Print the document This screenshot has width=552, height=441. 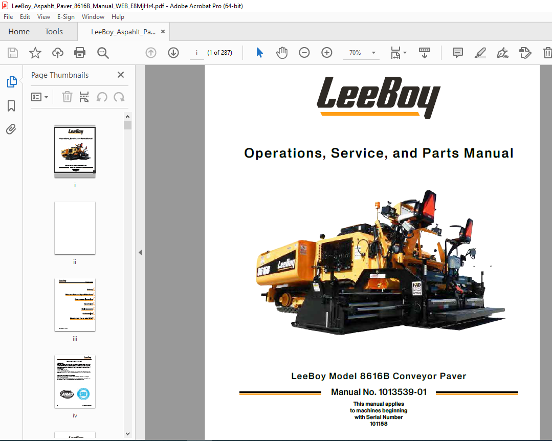pyautogui.click(x=80, y=53)
